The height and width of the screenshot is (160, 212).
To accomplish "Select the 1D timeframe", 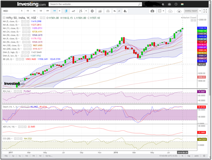I will [x=41, y=11].
